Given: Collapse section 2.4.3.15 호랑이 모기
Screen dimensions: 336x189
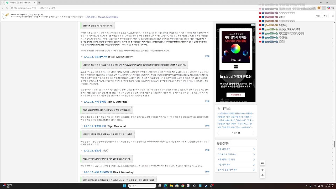Looking at the screenshot, I should click(x=82, y=126).
